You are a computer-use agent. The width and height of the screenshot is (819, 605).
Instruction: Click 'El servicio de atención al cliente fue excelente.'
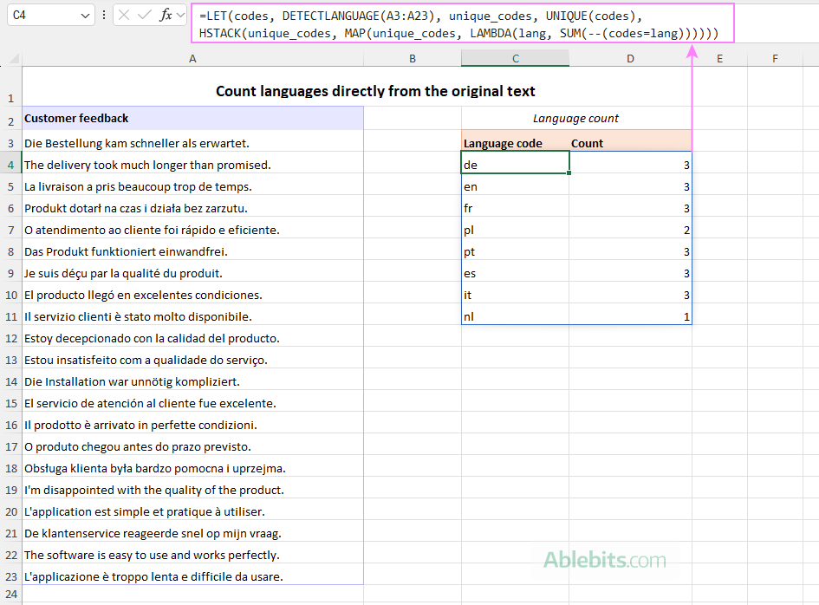point(151,403)
